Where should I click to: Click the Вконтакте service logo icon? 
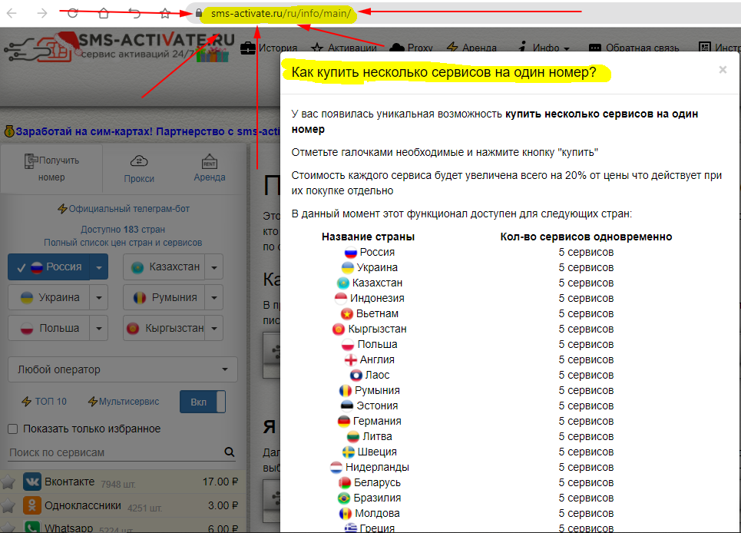[x=32, y=482]
